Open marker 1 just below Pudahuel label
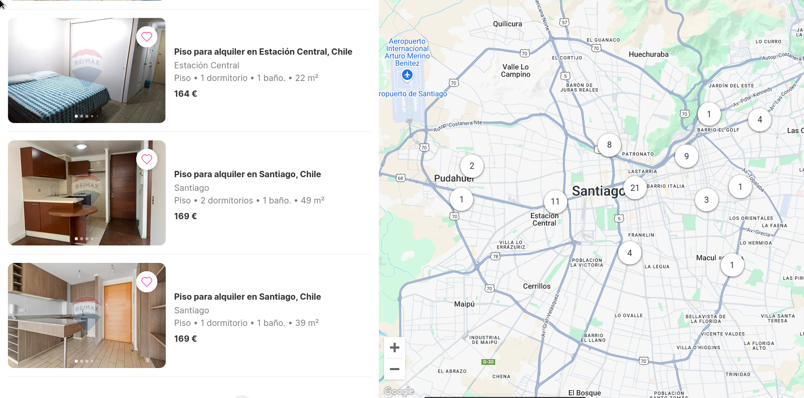The height and width of the screenshot is (398, 804). pos(461,199)
